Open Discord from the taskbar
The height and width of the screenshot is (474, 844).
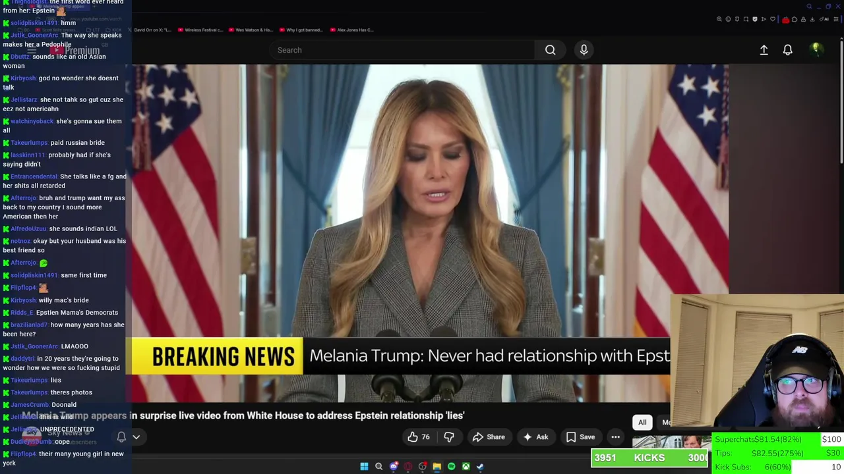pyautogui.click(x=394, y=467)
